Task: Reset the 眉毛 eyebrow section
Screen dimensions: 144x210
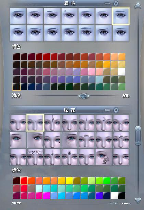Action: (x=116, y=3)
